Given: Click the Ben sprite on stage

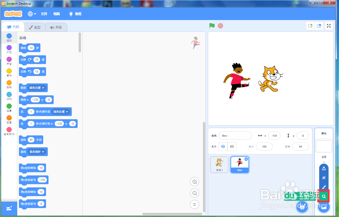Looking at the screenshot, I should pos(236,81).
